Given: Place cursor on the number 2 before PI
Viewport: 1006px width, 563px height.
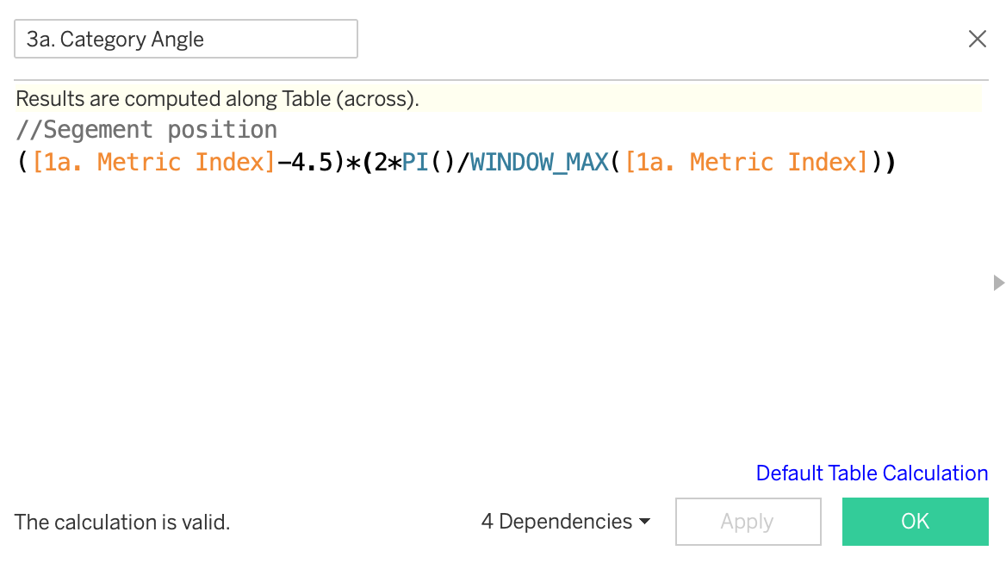Looking at the screenshot, I should (x=381, y=162).
